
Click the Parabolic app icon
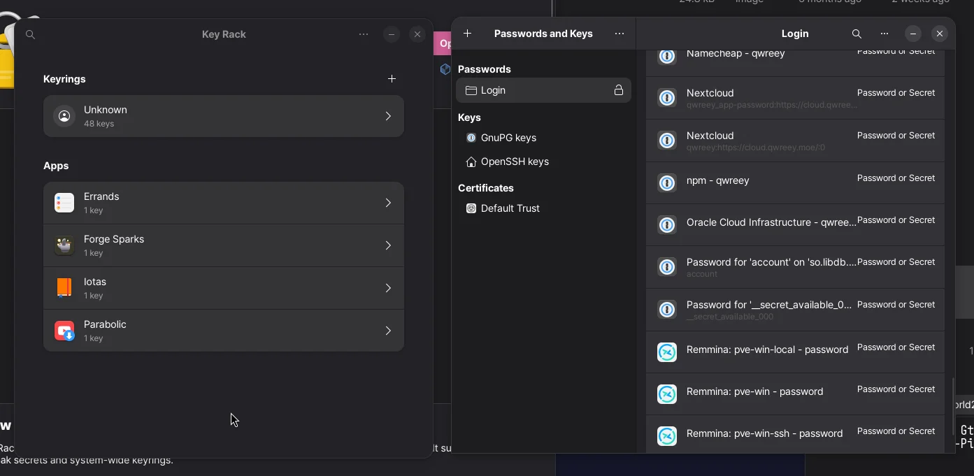click(64, 331)
